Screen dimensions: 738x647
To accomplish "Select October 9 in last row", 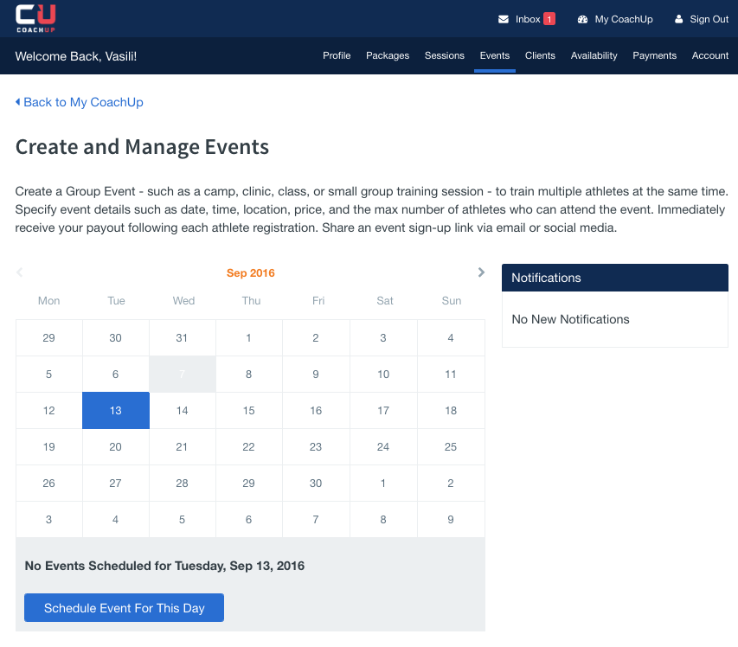I will click(x=451, y=520).
